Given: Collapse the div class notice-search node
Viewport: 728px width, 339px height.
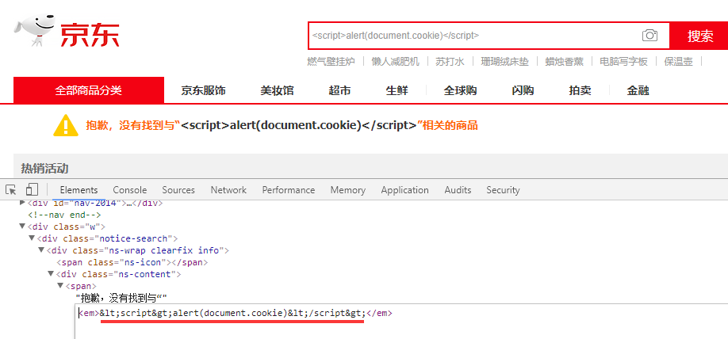Looking at the screenshot, I should (32, 238).
